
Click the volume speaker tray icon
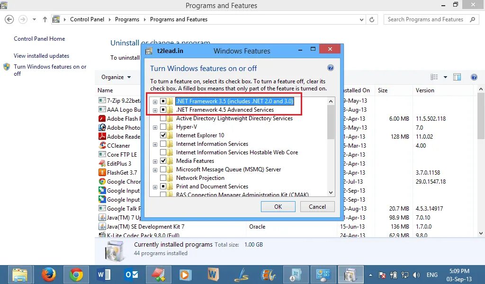(416, 275)
